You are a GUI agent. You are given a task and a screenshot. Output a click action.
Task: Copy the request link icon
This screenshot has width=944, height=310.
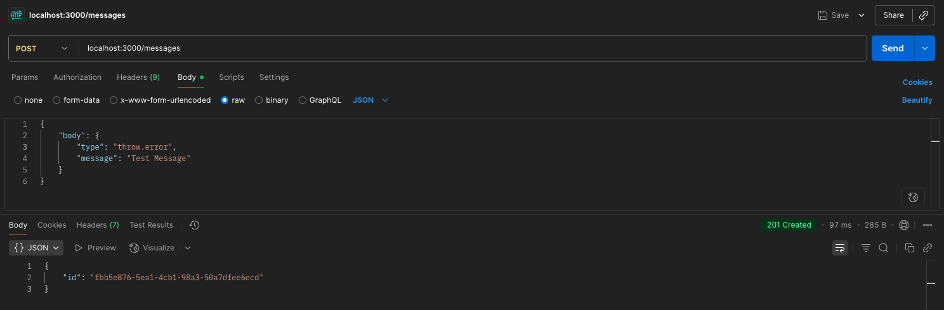point(924,15)
